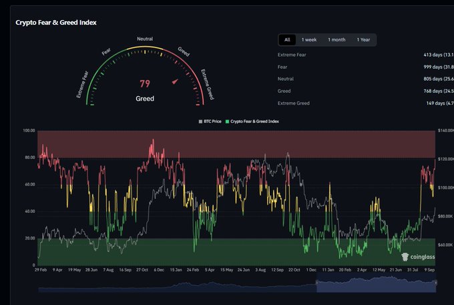
Task: Click the 768 days value
Action: (439, 91)
